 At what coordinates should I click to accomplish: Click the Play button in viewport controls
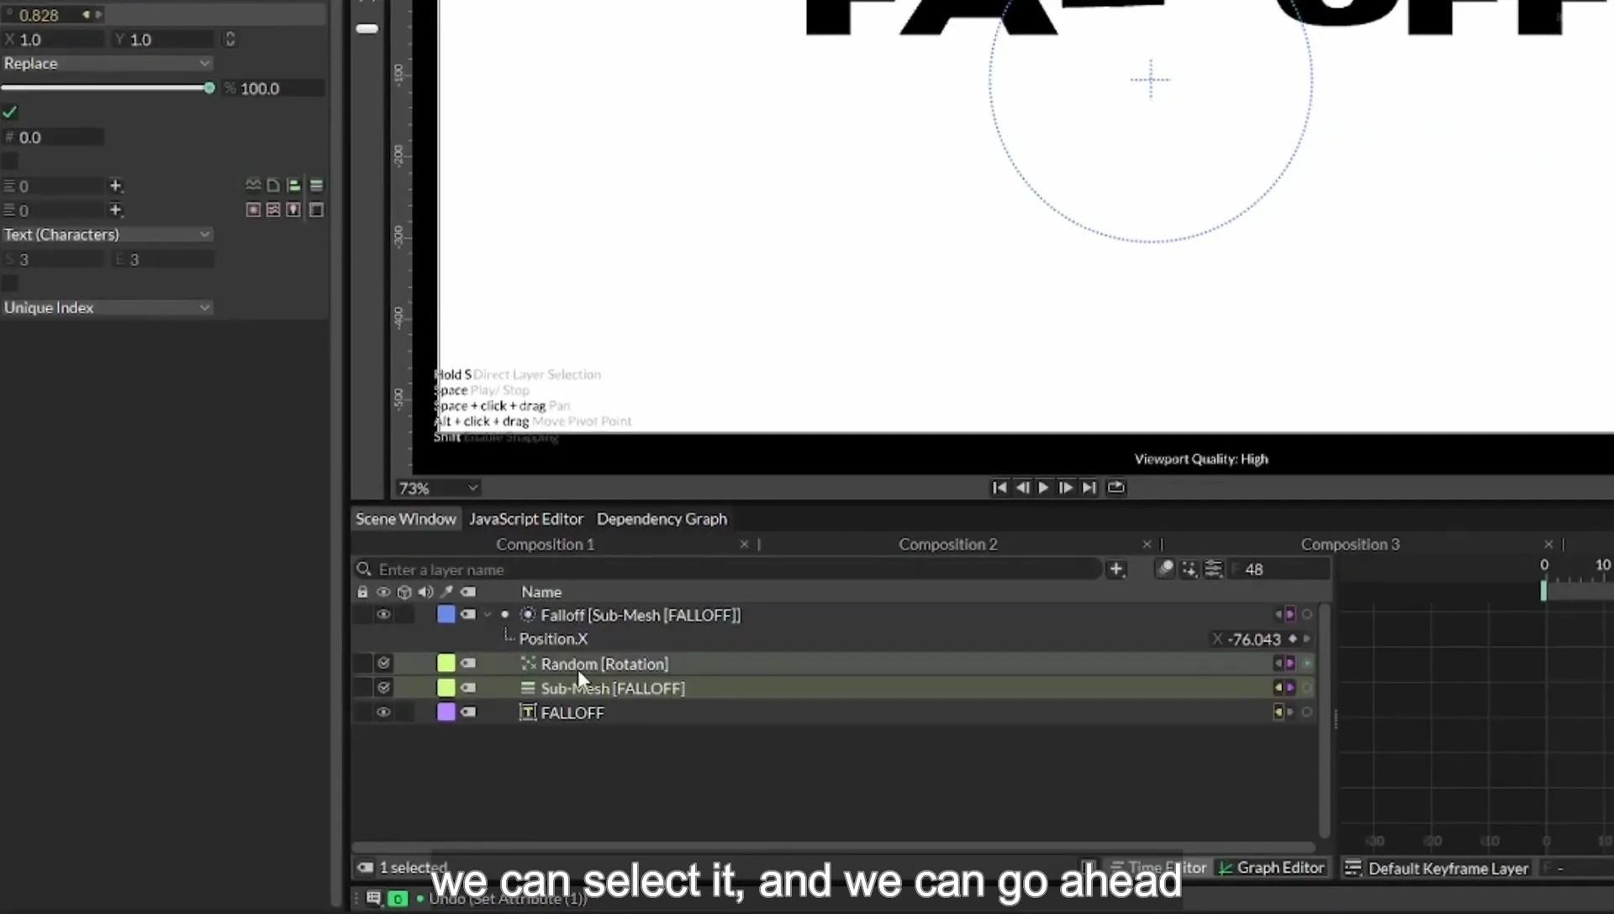click(x=1043, y=488)
